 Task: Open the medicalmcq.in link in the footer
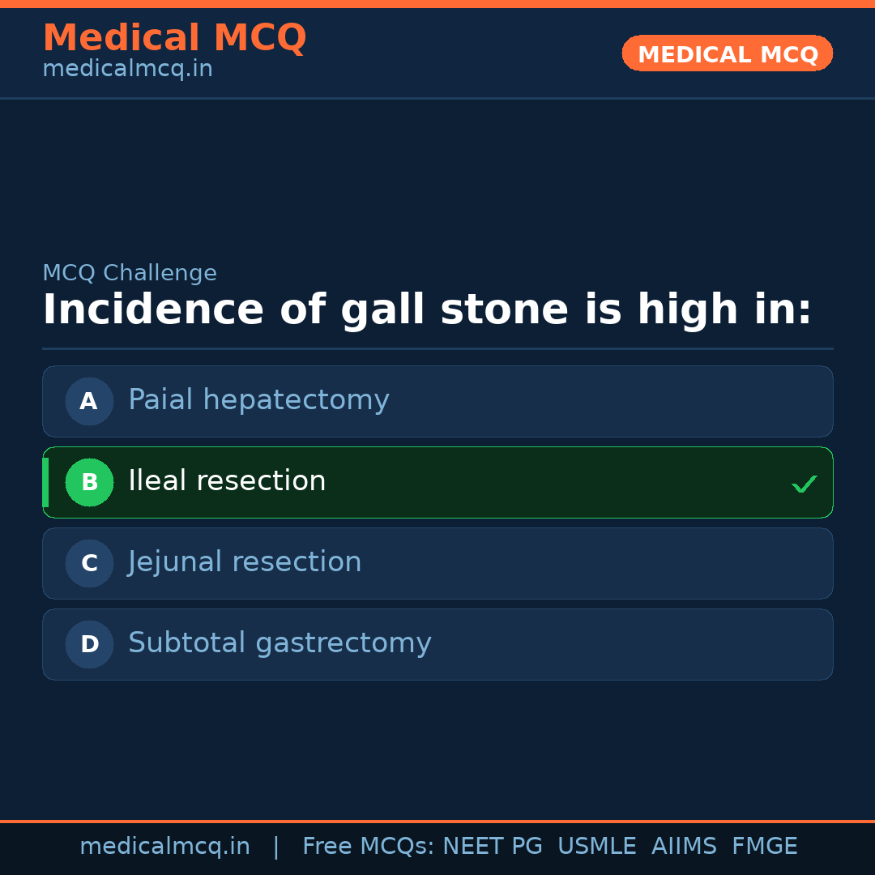[x=164, y=847]
